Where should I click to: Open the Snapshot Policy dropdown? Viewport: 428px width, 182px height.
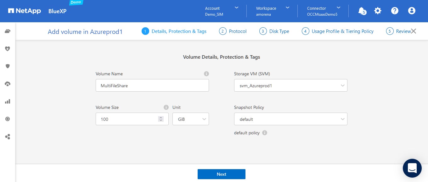pyautogui.click(x=290, y=119)
